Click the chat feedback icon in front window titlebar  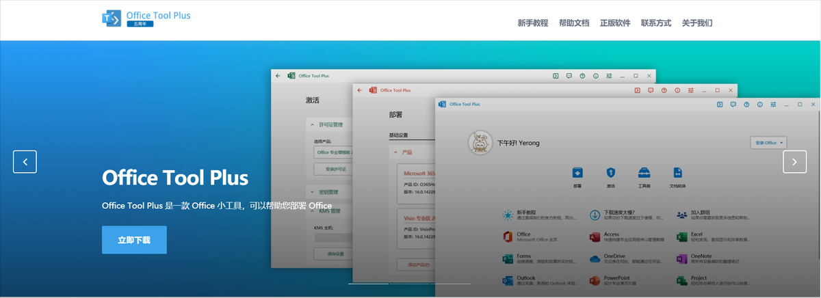[733, 105]
